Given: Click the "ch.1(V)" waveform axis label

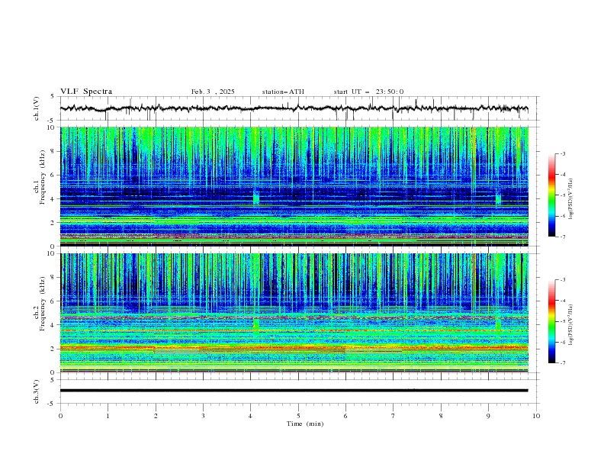Looking at the screenshot, I should click(37, 108).
